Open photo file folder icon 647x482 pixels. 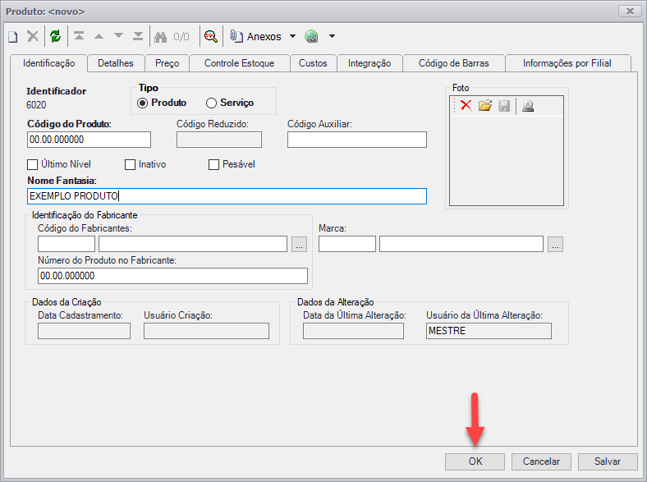click(x=485, y=106)
